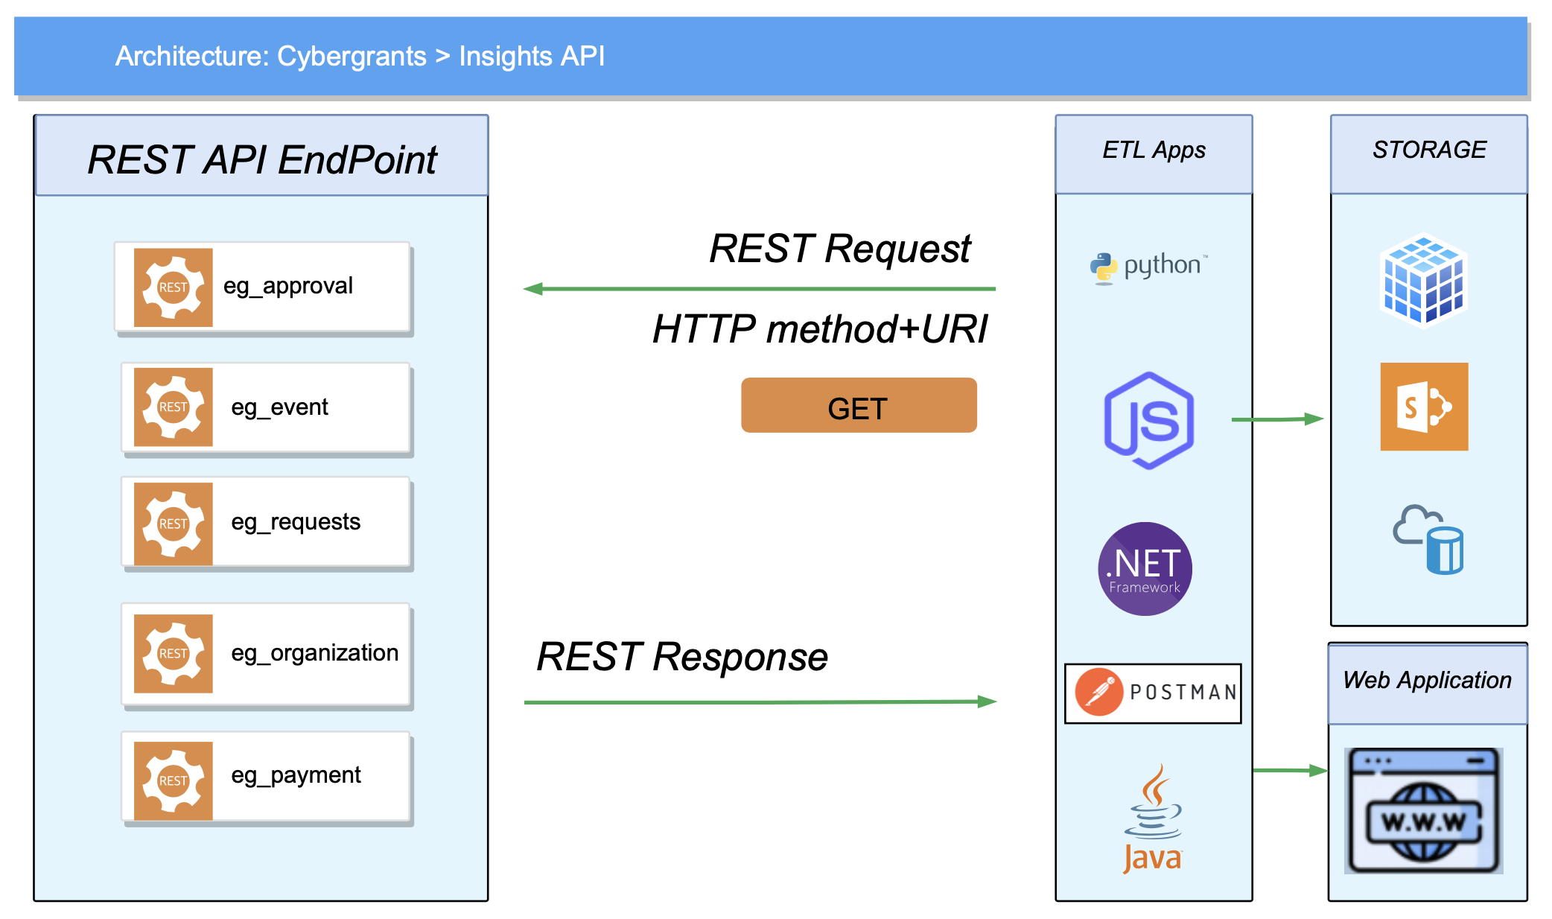
Task: Select the .NET Framework purple circle logo
Action: click(1145, 569)
